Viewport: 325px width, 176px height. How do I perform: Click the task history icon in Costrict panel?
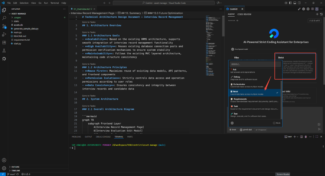(321, 14)
